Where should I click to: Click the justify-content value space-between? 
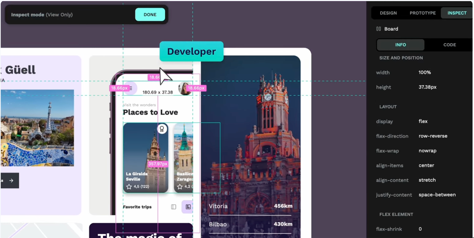437,195
